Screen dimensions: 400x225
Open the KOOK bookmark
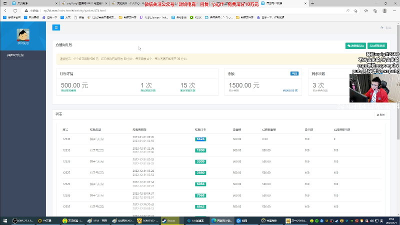point(196,17)
